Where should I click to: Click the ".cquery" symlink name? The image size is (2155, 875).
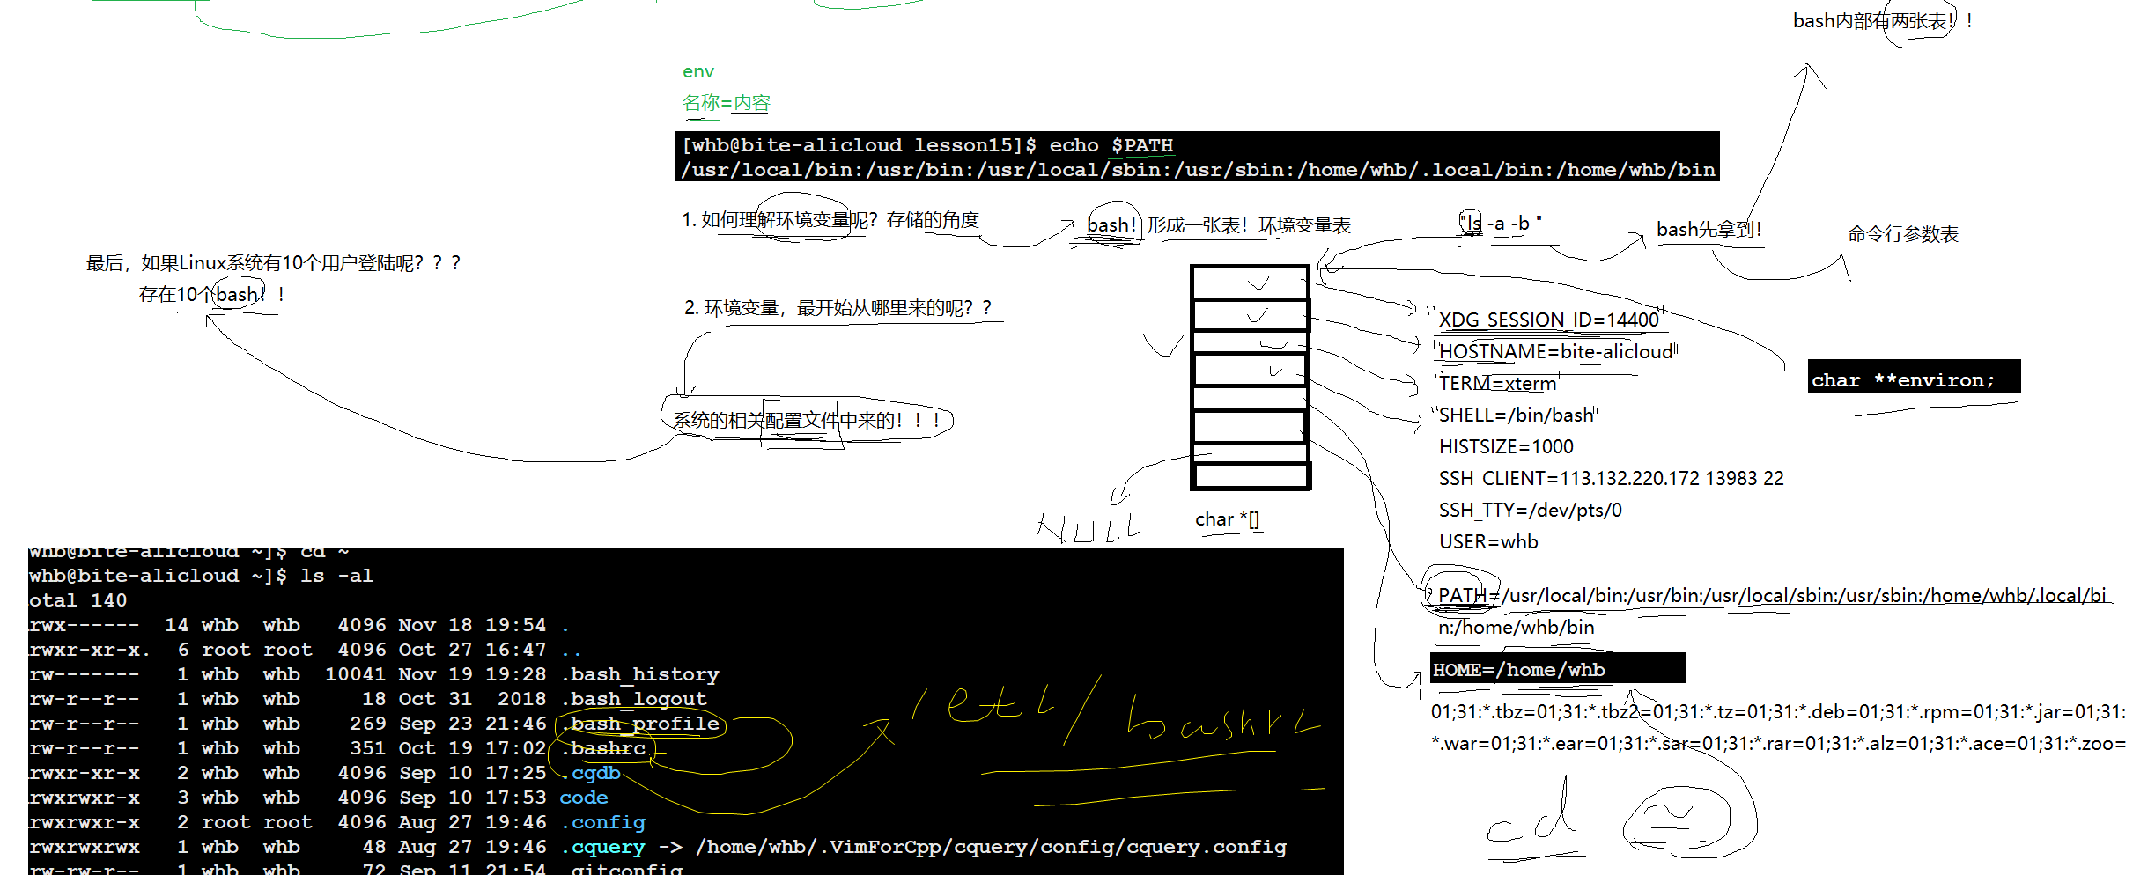click(603, 847)
